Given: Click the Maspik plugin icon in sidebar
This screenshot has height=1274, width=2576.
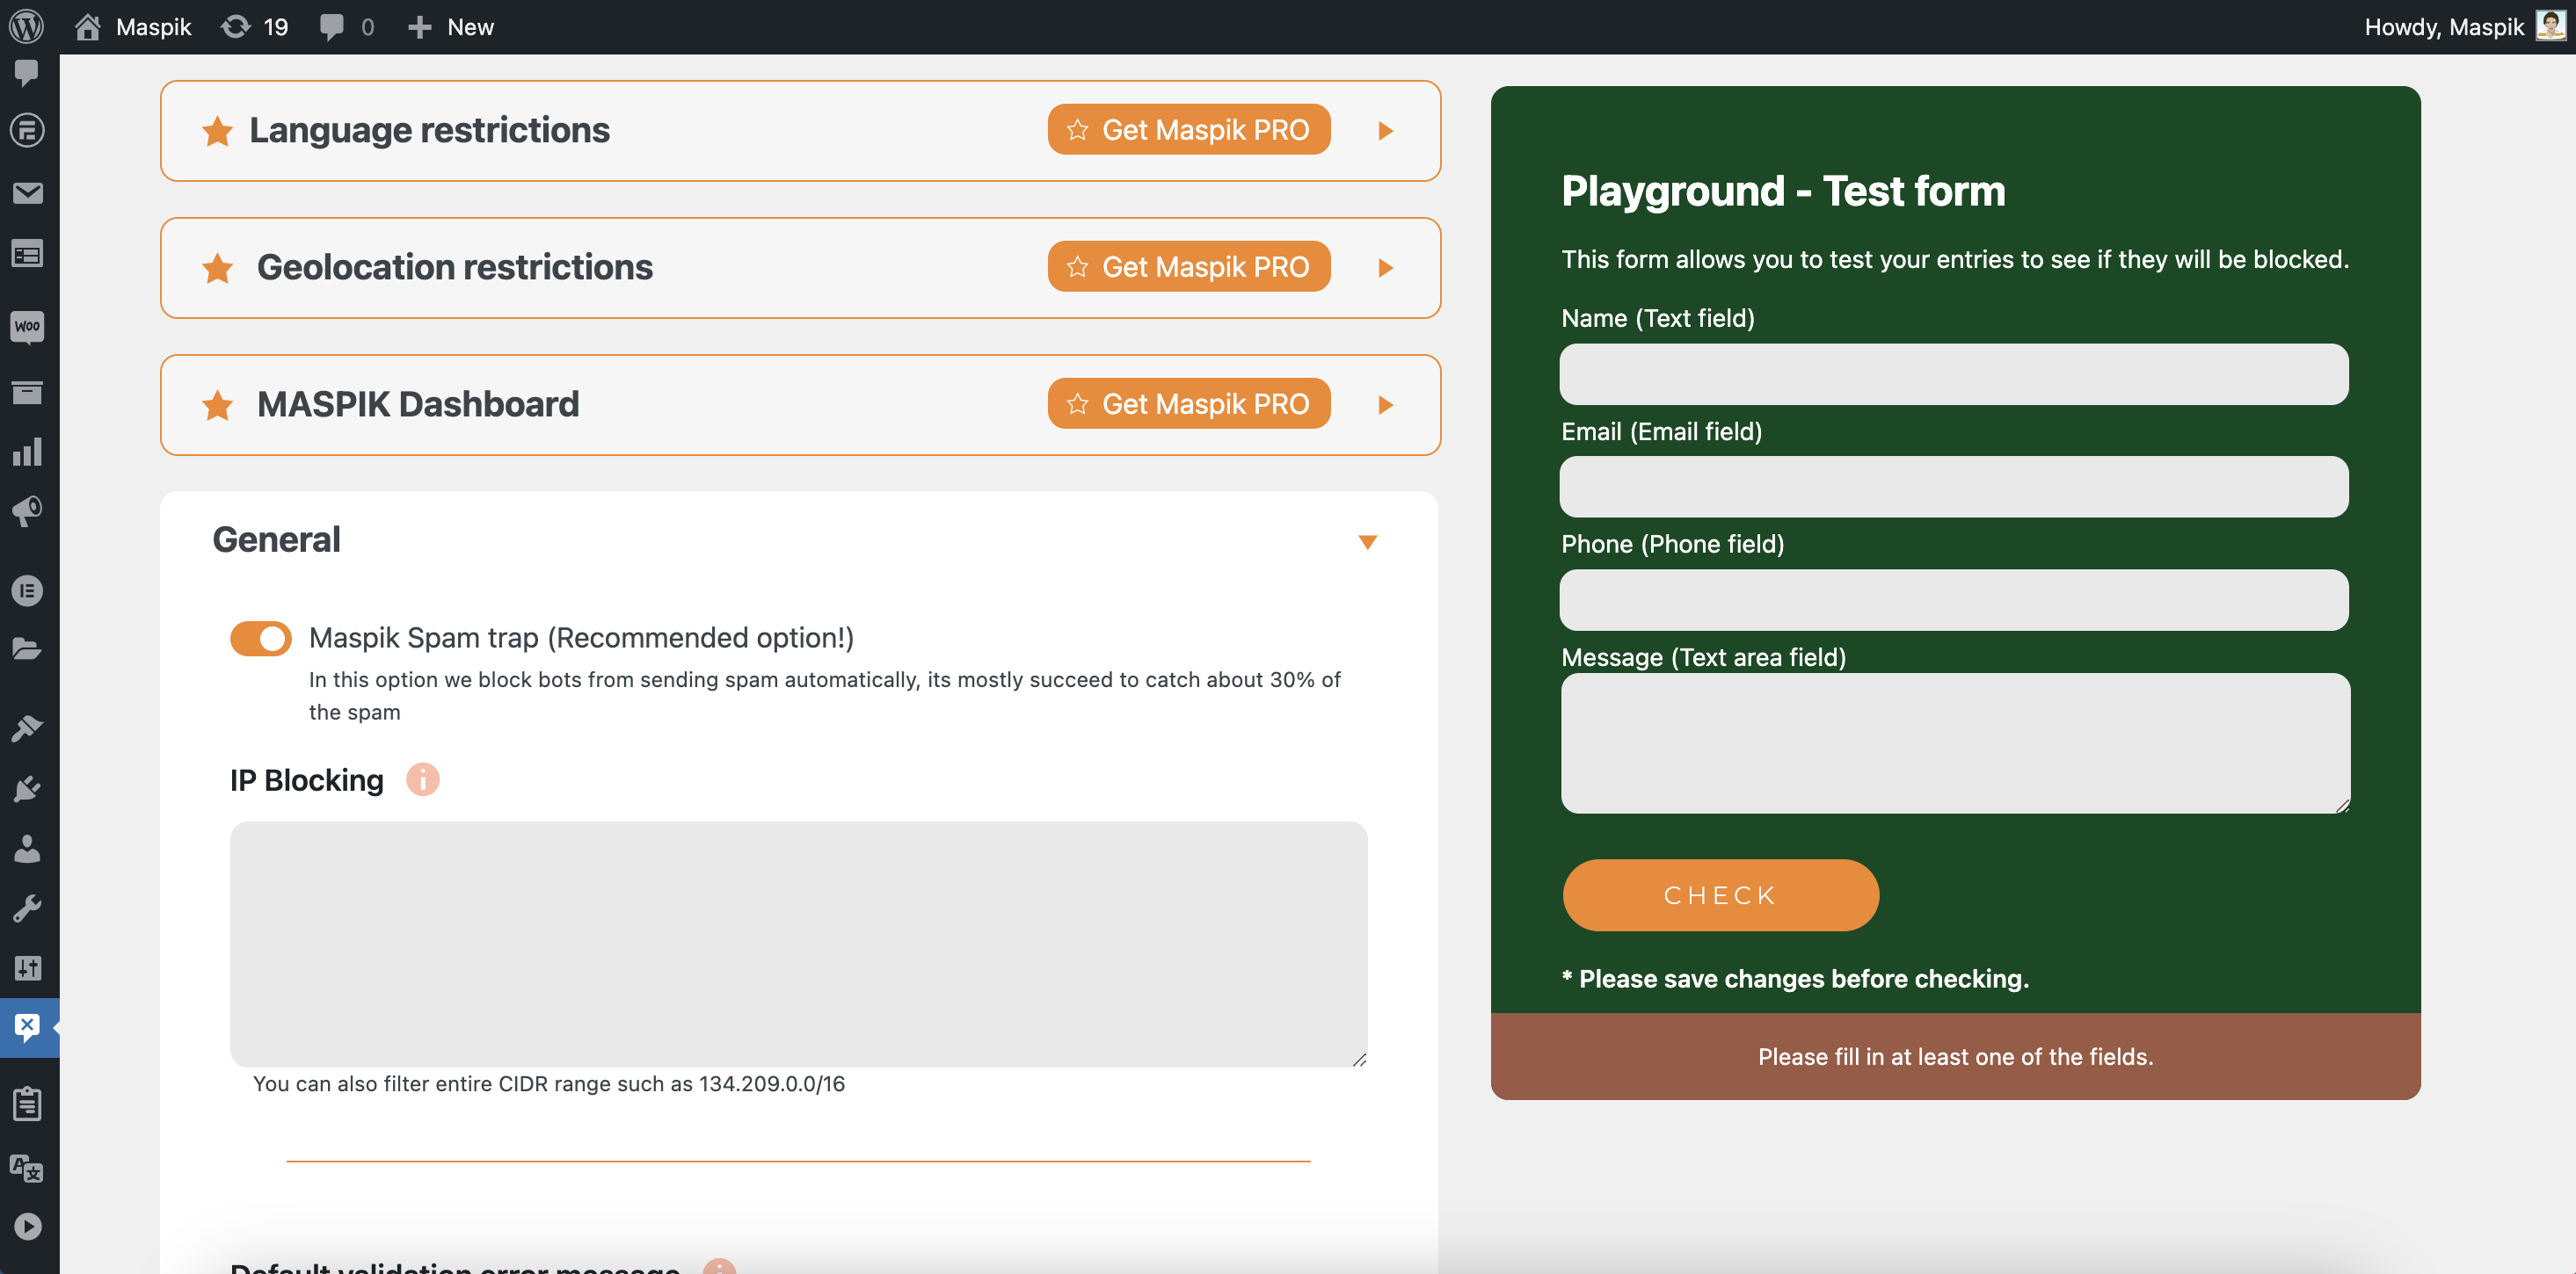Looking at the screenshot, I should 26,1026.
